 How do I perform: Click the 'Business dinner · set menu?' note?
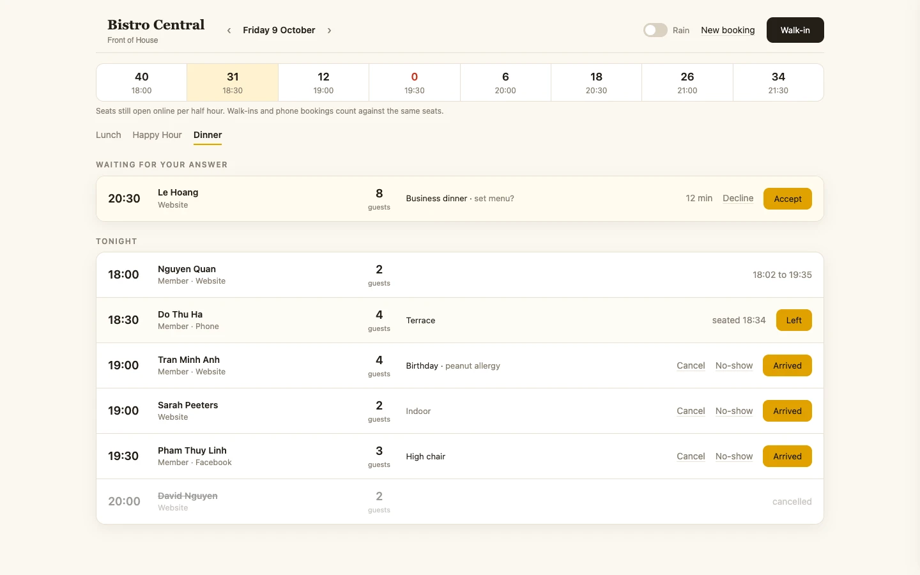tap(460, 198)
